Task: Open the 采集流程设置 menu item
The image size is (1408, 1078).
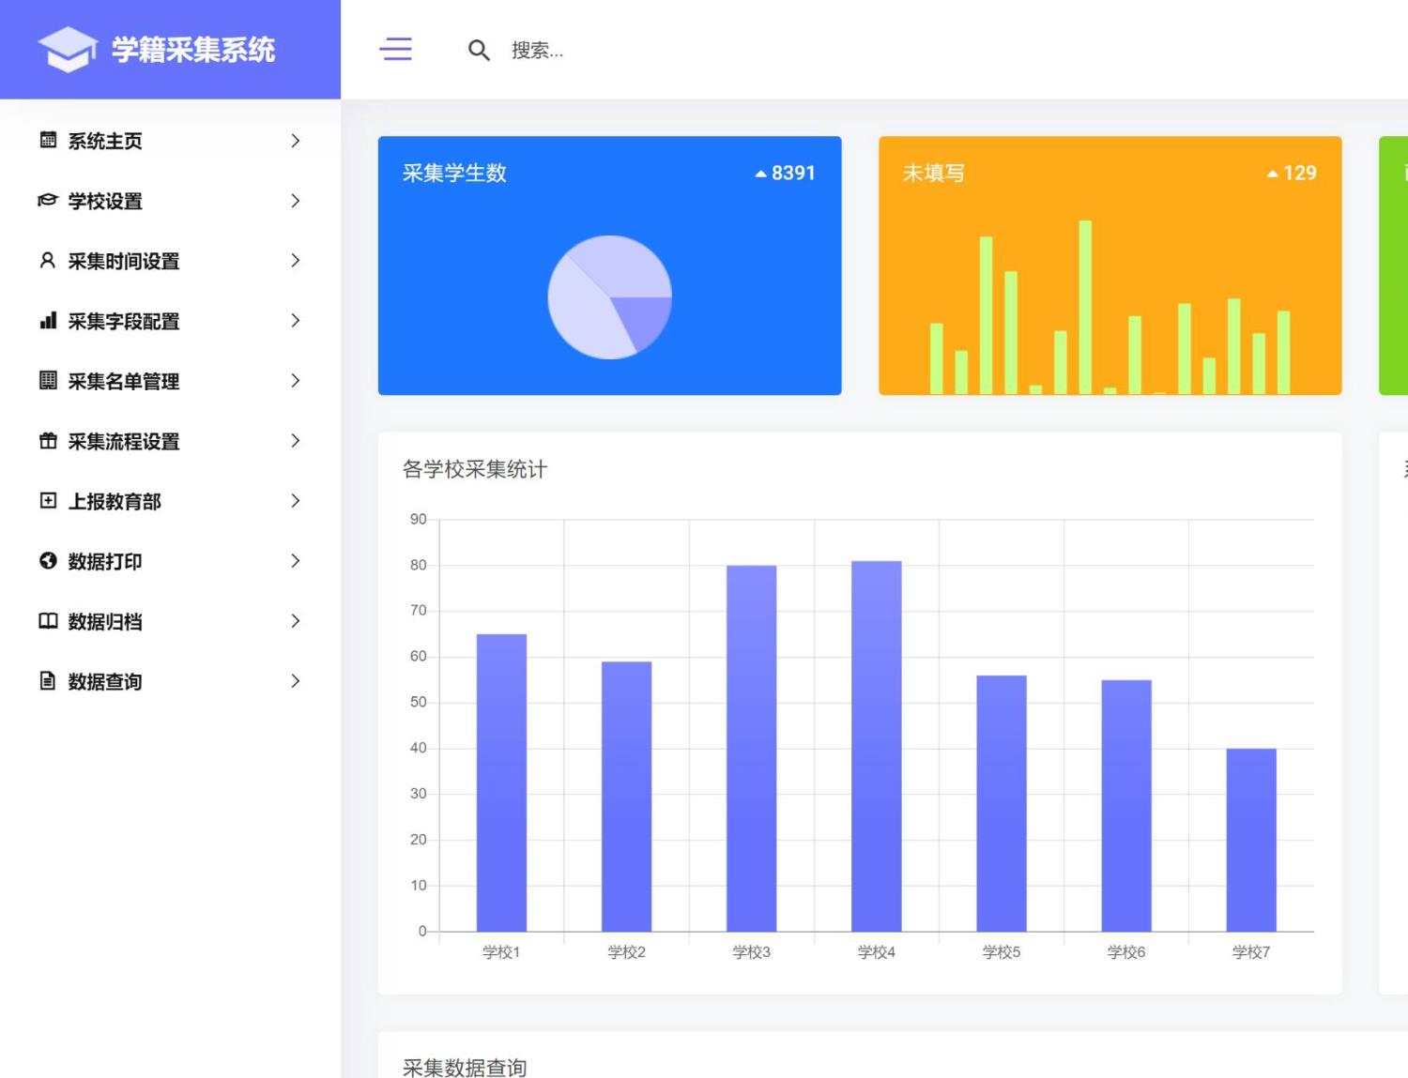Action: [170, 441]
